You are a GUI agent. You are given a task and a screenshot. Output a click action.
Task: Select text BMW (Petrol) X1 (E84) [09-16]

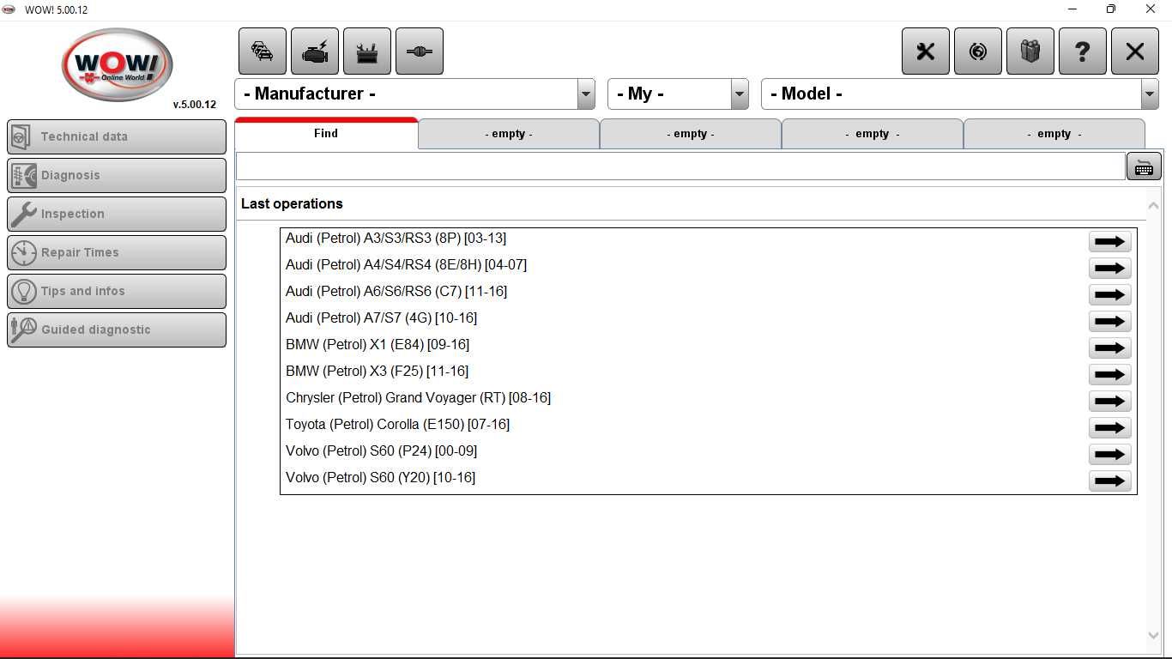[x=378, y=345]
